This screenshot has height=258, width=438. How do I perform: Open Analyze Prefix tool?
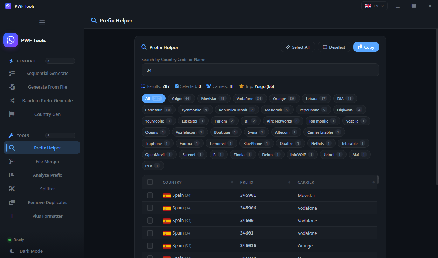pos(42,175)
